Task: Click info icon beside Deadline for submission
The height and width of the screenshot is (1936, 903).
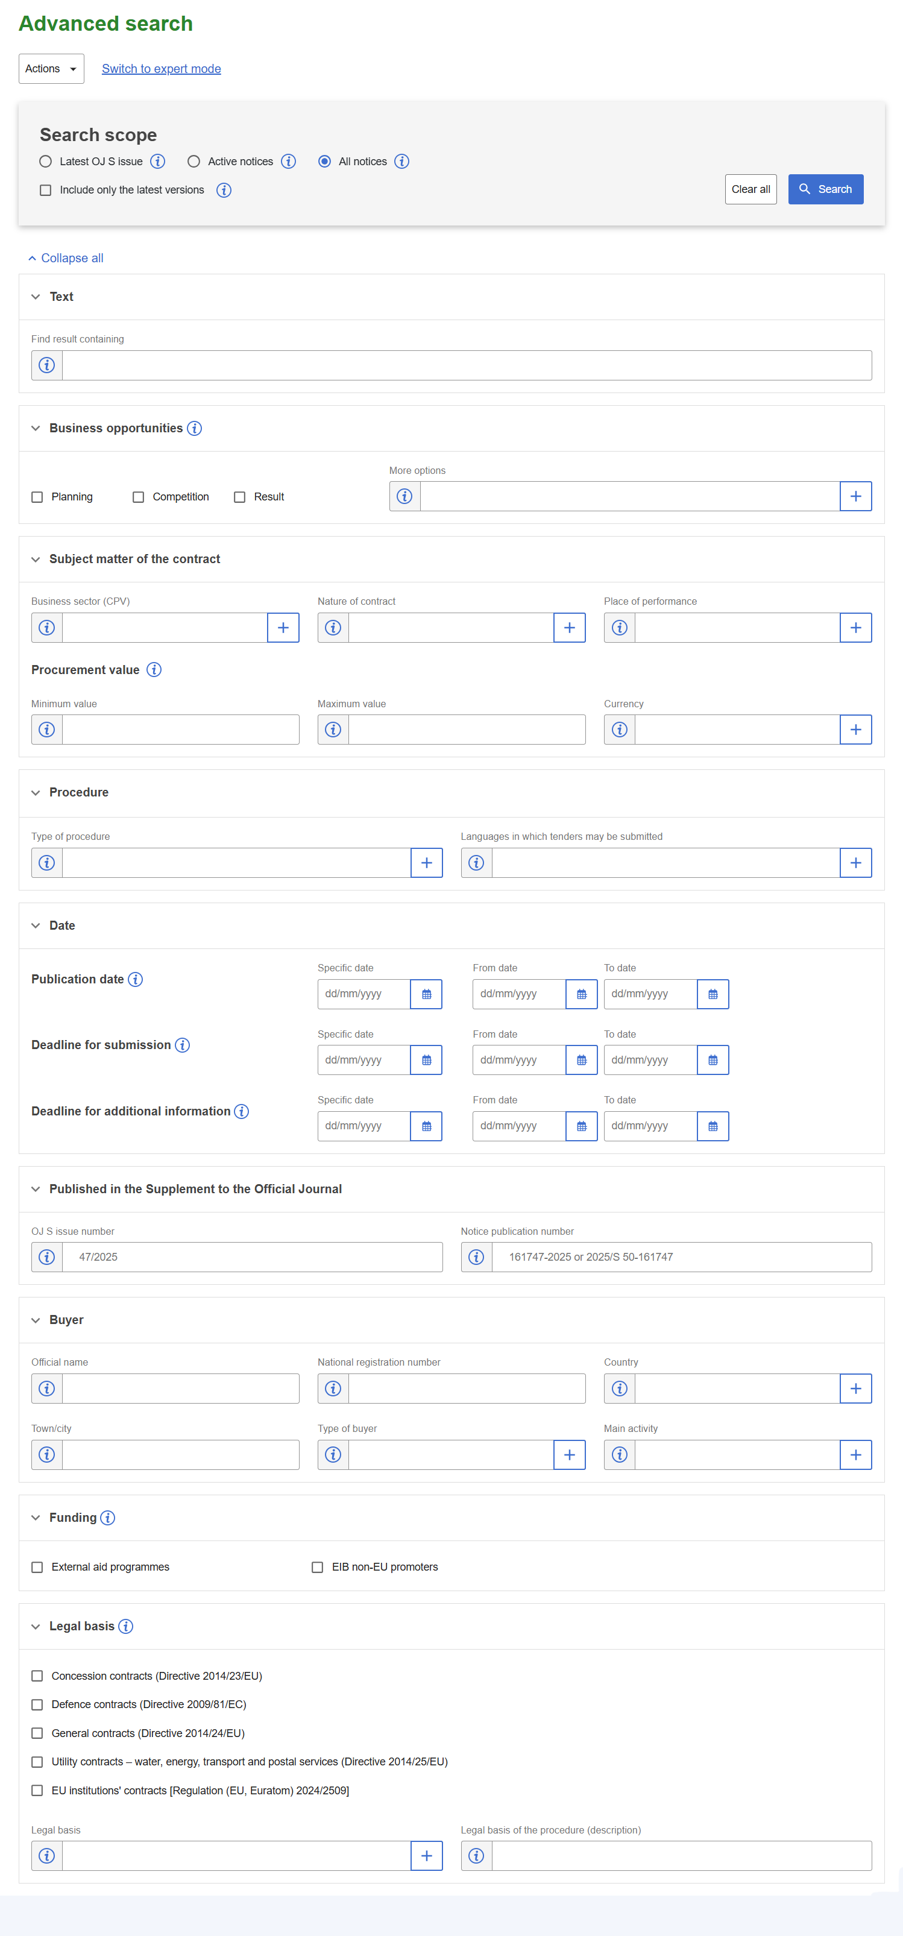Action: click(x=183, y=1045)
